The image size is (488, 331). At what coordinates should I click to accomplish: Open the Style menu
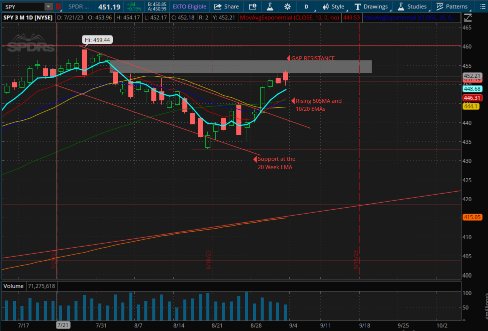pyautogui.click(x=334, y=7)
